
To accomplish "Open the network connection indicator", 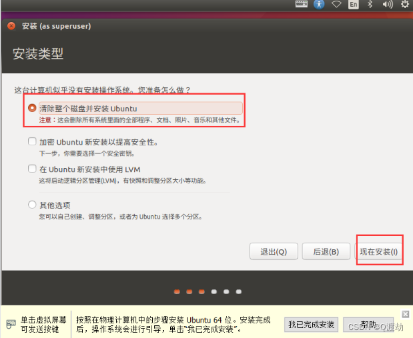I will click(x=336, y=4).
